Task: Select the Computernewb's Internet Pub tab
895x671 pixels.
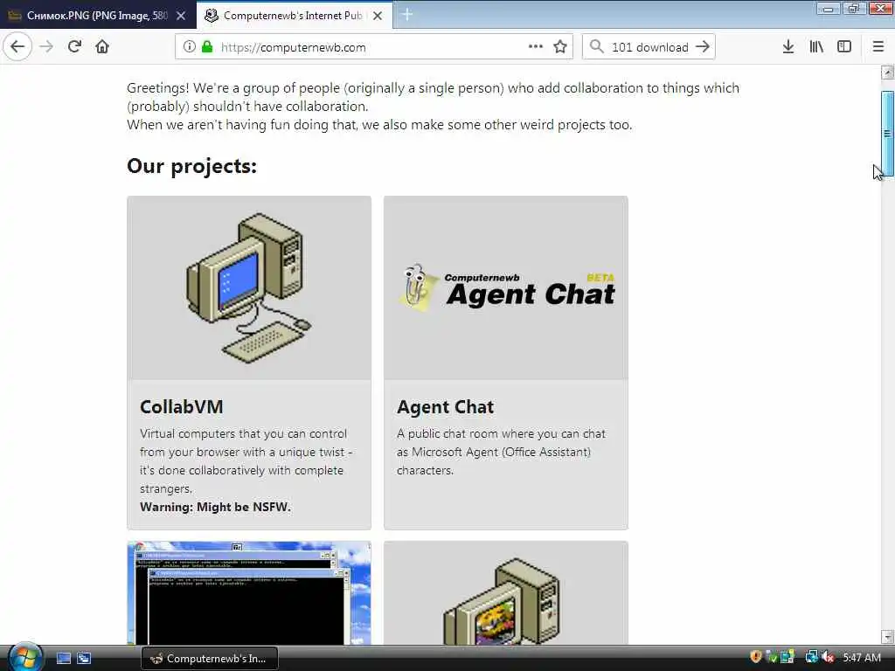Action: tap(294, 16)
